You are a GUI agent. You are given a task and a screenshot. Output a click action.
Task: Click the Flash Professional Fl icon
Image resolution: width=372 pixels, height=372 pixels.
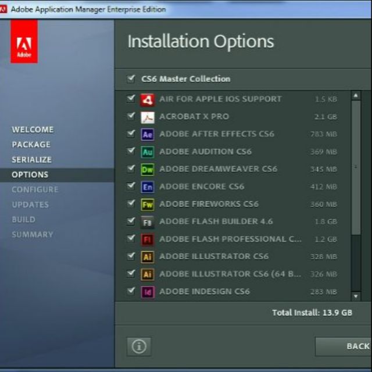tap(147, 239)
